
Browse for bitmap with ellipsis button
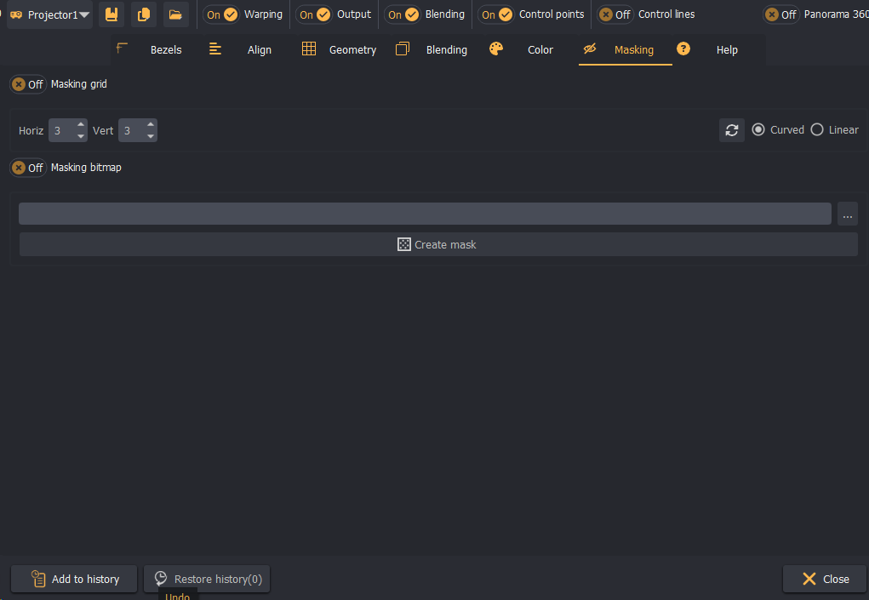click(x=848, y=214)
